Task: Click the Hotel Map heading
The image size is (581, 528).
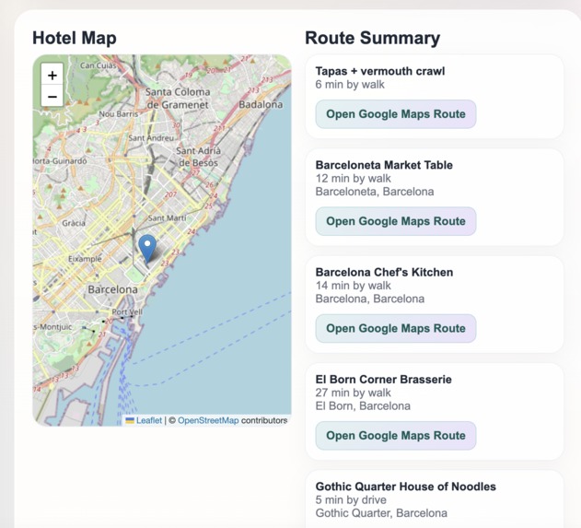Action: tap(75, 38)
